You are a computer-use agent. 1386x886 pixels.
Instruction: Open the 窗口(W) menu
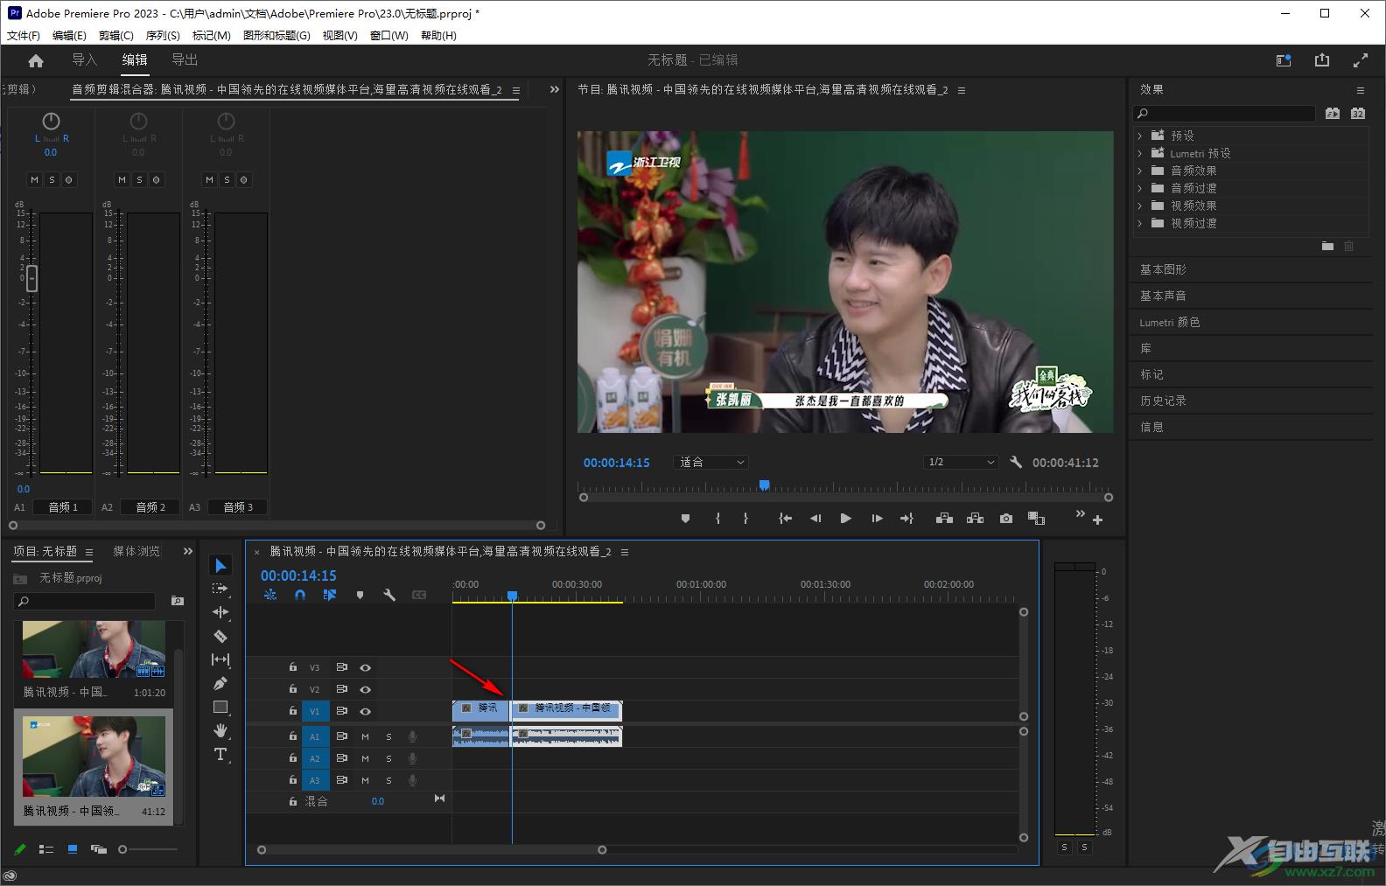(x=389, y=36)
